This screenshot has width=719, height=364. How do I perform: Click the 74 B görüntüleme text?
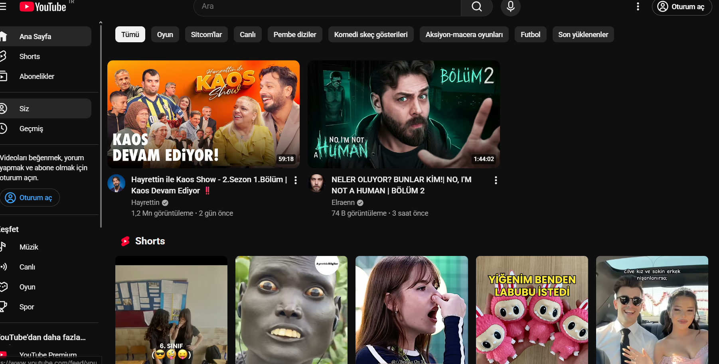pos(359,213)
